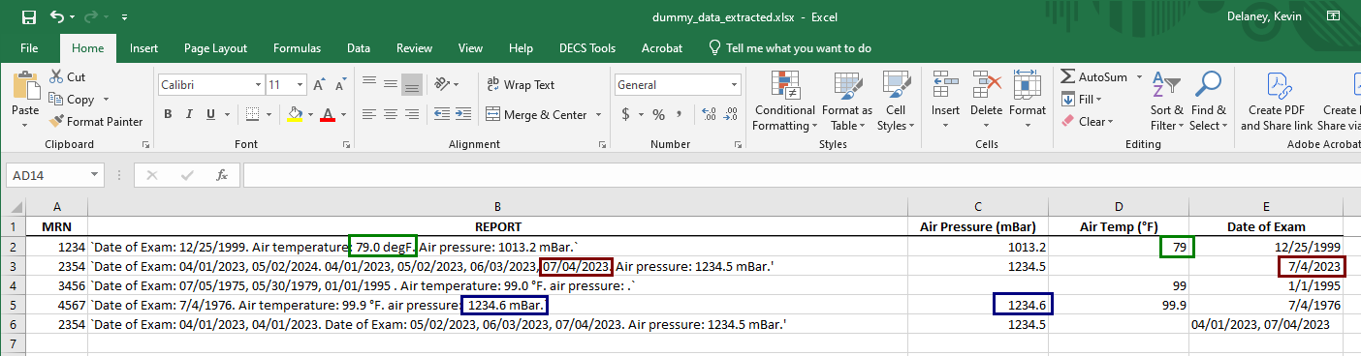Apply the yellow fill color swatch
This screenshot has height=356, width=1361.
click(295, 114)
